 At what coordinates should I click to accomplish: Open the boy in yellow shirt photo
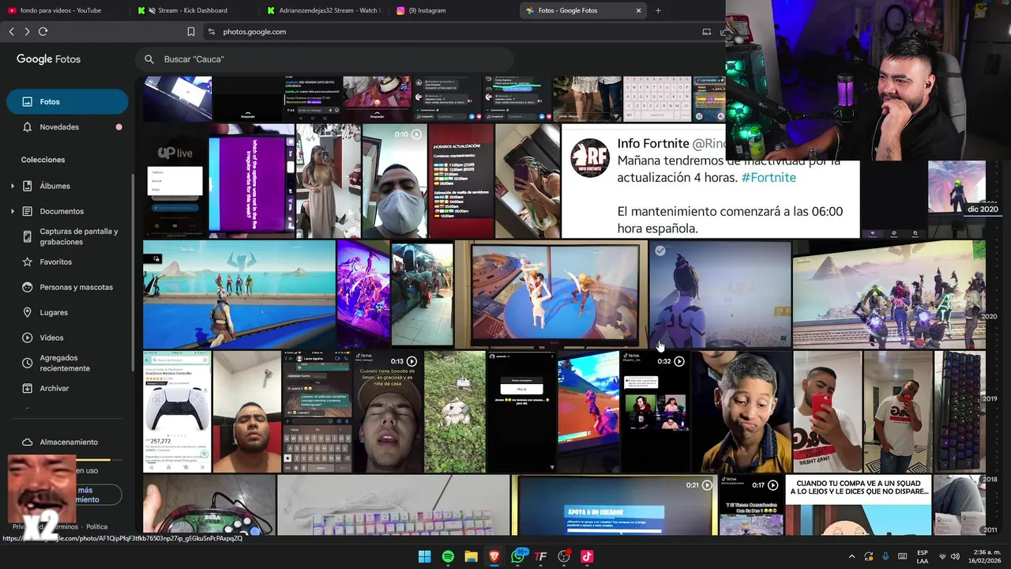(x=742, y=412)
